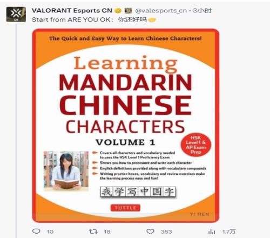Click the tweet timestamp
Screen dimensions: 270x238
coord(202,11)
